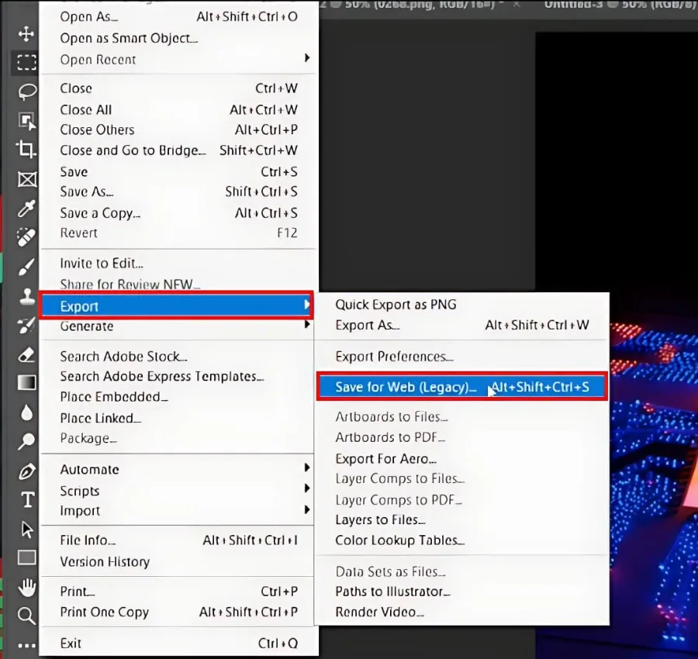Select the Lasso tool
Viewport: 698px width, 659px height.
[x=26, y=91]
